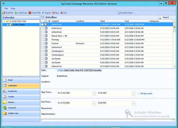Check the selected Kottenforst 5/16/2008 row checkbox
This screenshot has height=128, width=178.
(x=42, y=24)
